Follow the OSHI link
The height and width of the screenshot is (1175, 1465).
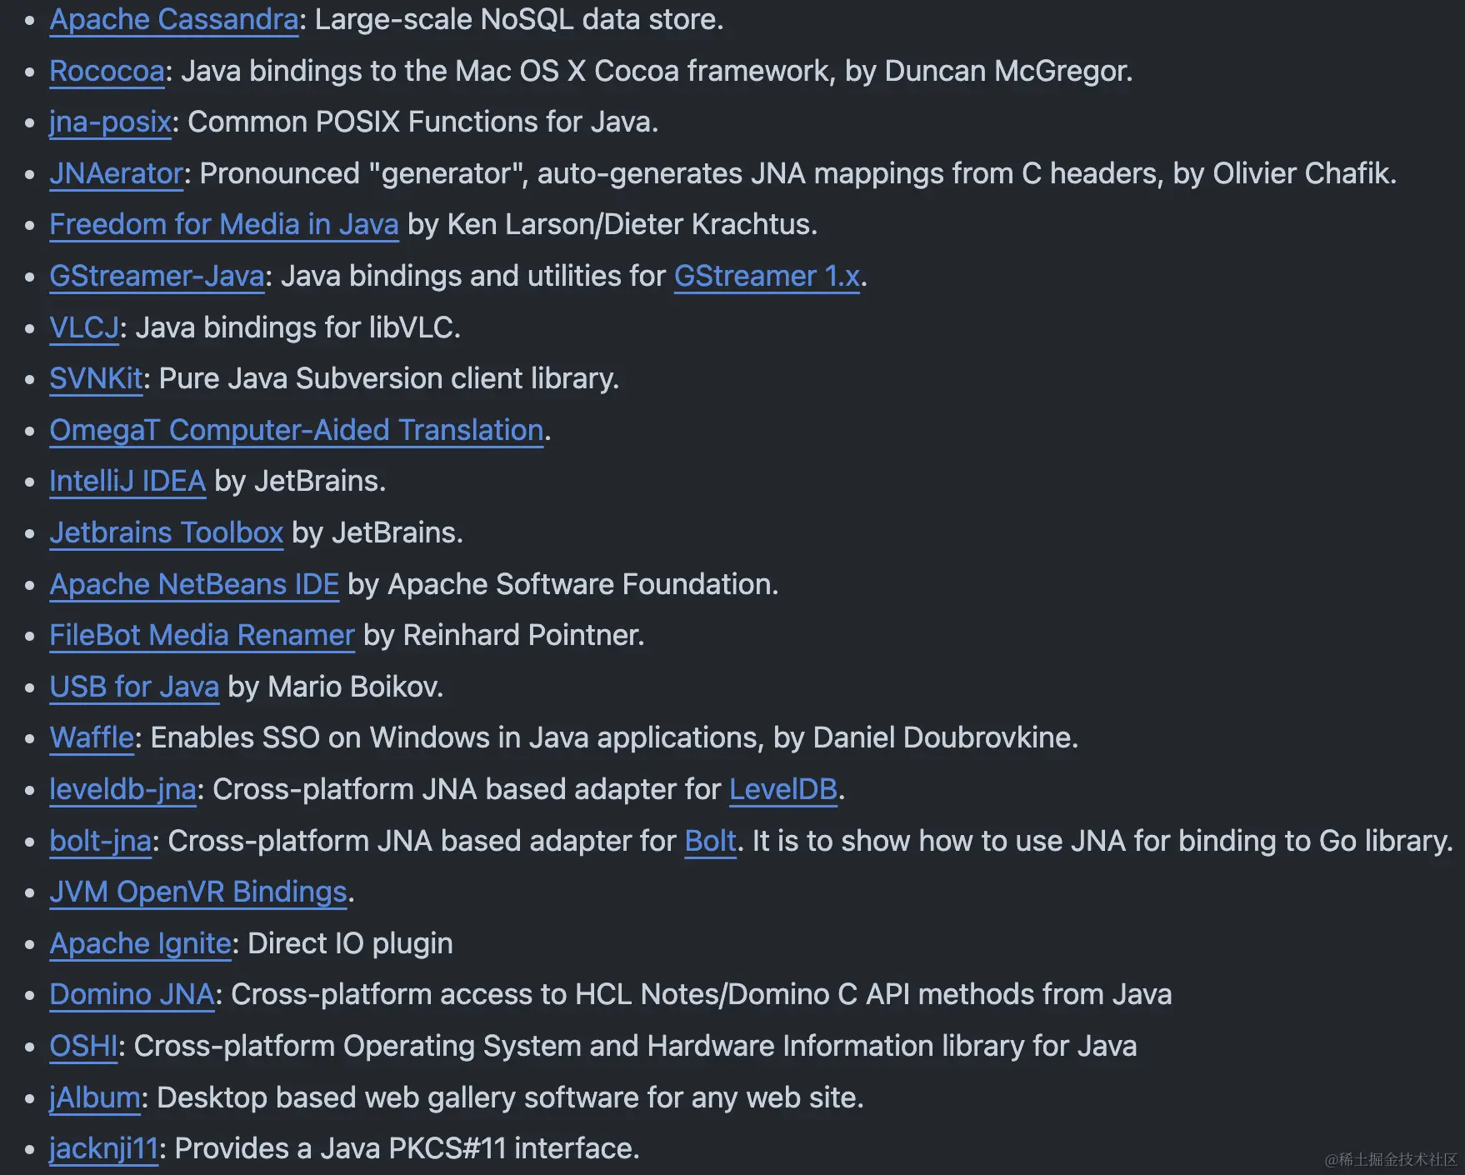coord(83,1046)
